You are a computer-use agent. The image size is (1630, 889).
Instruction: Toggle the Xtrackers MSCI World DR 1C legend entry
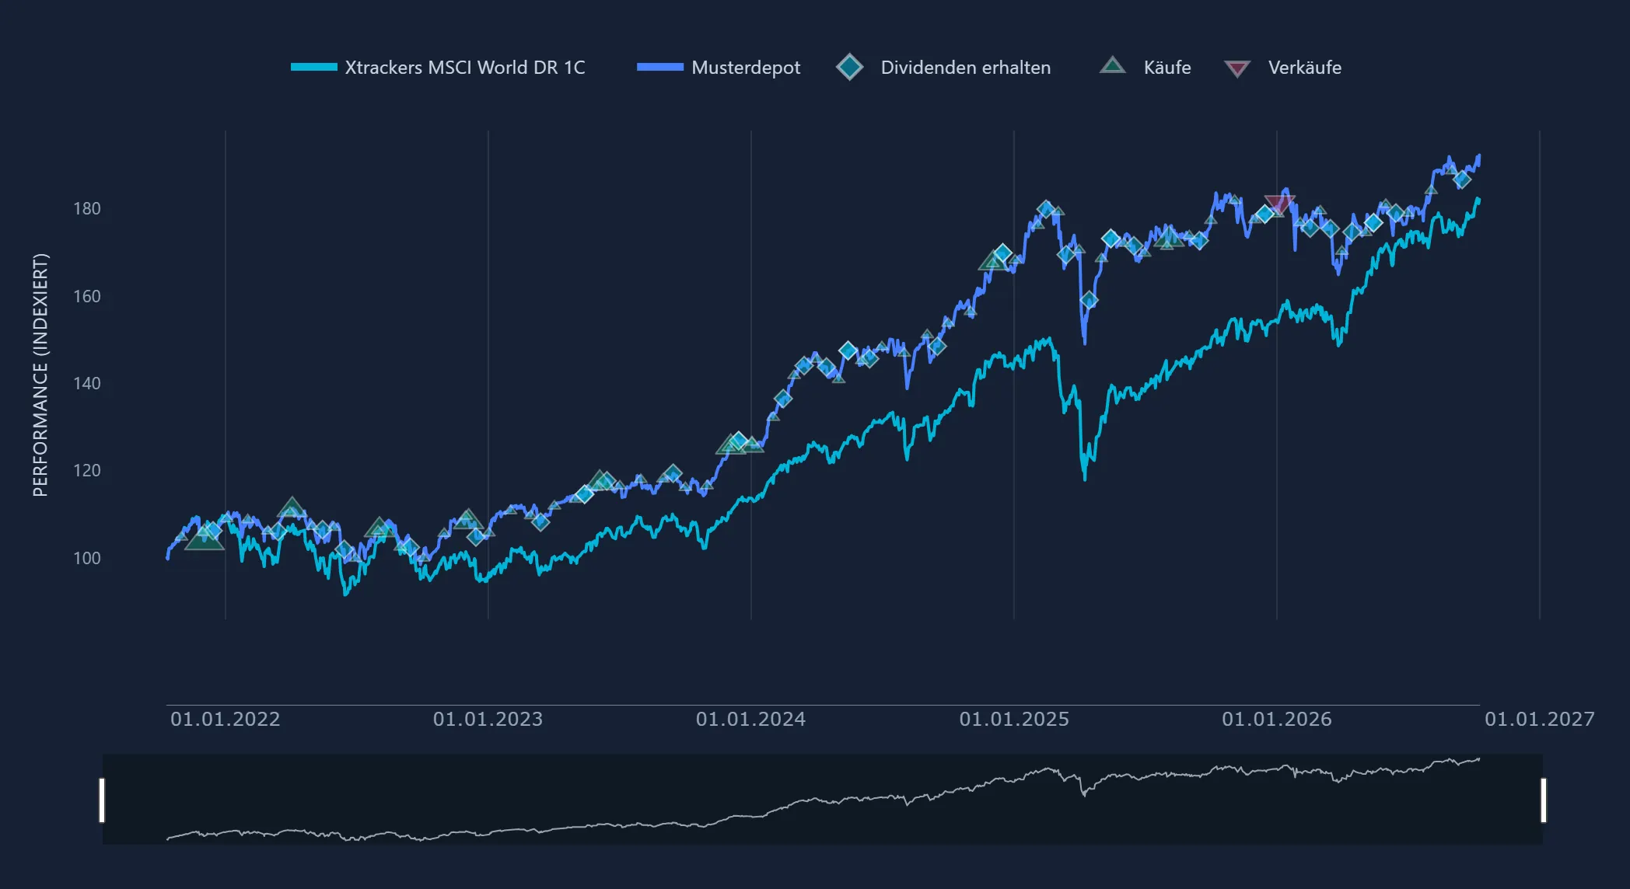438,68
